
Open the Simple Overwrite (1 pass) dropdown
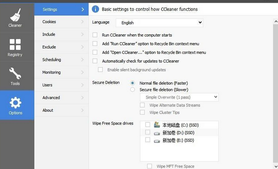(x=179, y=97)
